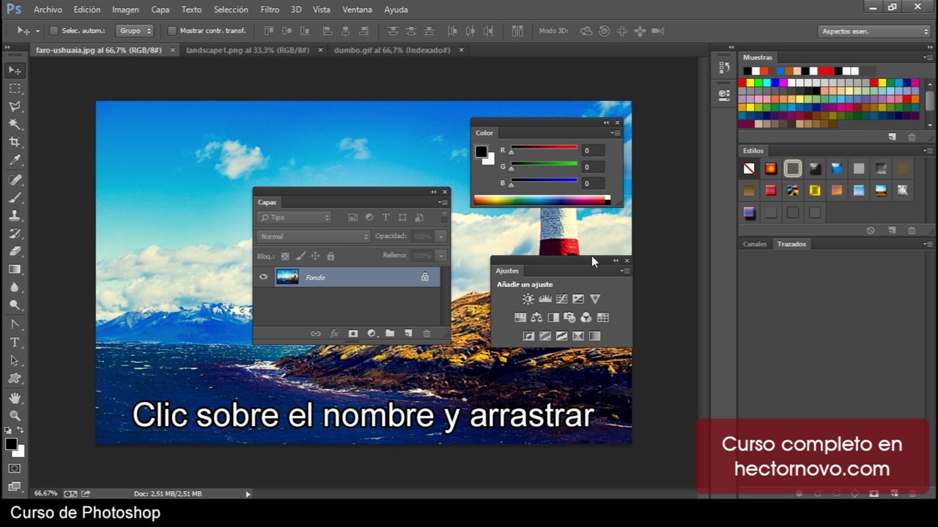Open the fx layer styles button
The image size is (938, 527).
[334, 334]
